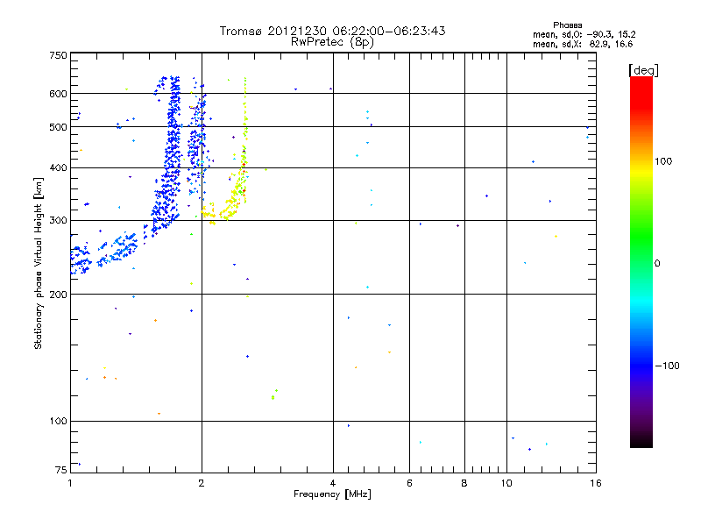Click the x-axis '1' tick label
The height and width of the screenshot is (526, 701).
coord(70,483)
